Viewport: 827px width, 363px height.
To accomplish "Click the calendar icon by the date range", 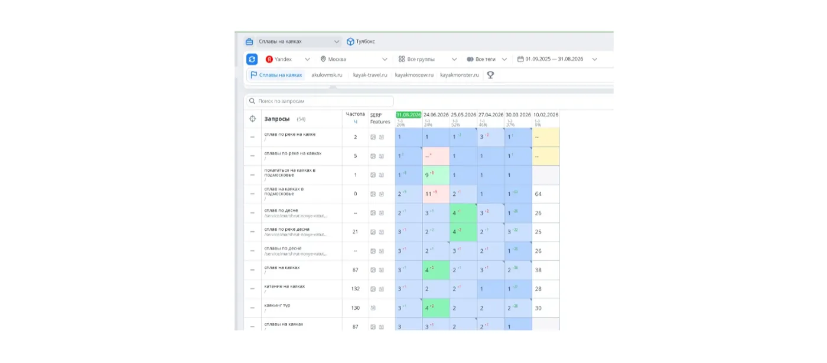I will coord(520,59).
